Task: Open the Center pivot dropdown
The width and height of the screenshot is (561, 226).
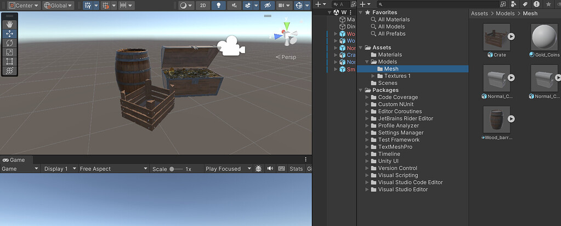Action: (24, 5)
